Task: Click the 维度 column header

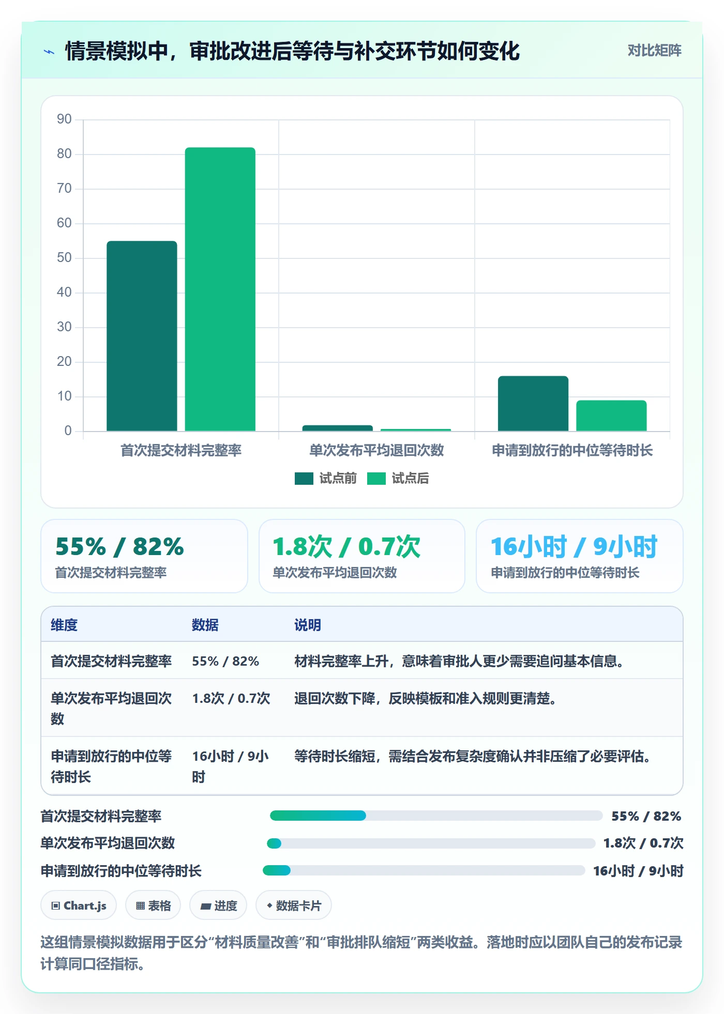Action: point(64,625)
